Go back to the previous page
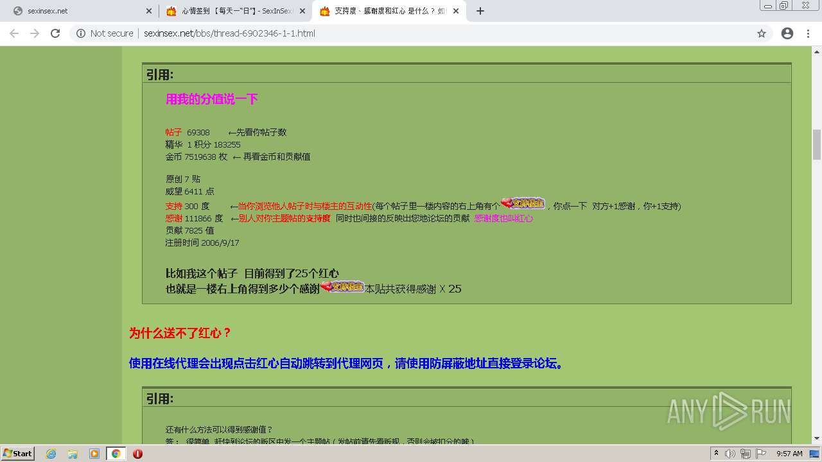 (x=14, y=33)
